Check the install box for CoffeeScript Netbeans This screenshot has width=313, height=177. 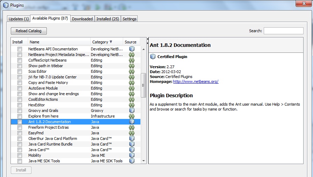pyautogui.click(x=20, y=60)
